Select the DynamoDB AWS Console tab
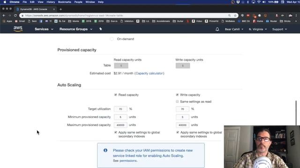The image size is (300, 168). 36,9
